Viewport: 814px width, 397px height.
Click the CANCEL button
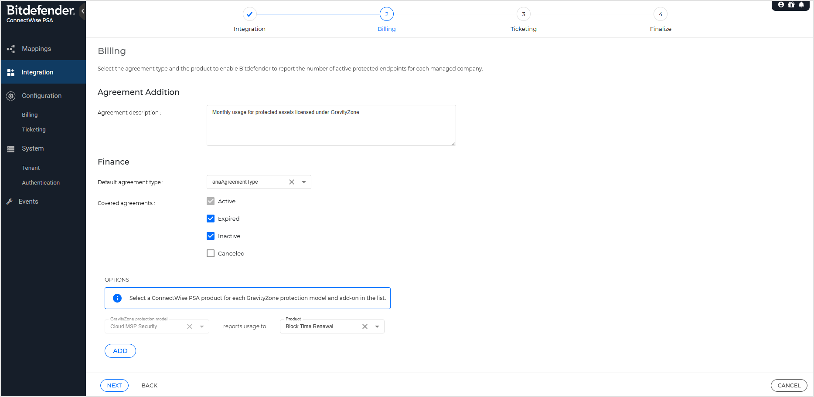[x=789, y=386]
